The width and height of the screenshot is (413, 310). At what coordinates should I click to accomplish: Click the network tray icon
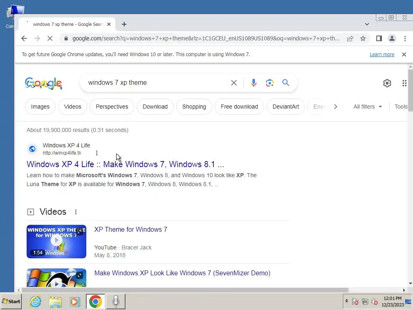pyautogui.click(x=365, y=301)
